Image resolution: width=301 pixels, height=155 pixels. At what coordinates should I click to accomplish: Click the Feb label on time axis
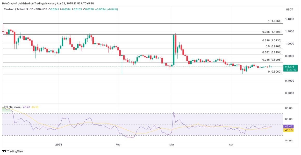[x=118, y=145]
